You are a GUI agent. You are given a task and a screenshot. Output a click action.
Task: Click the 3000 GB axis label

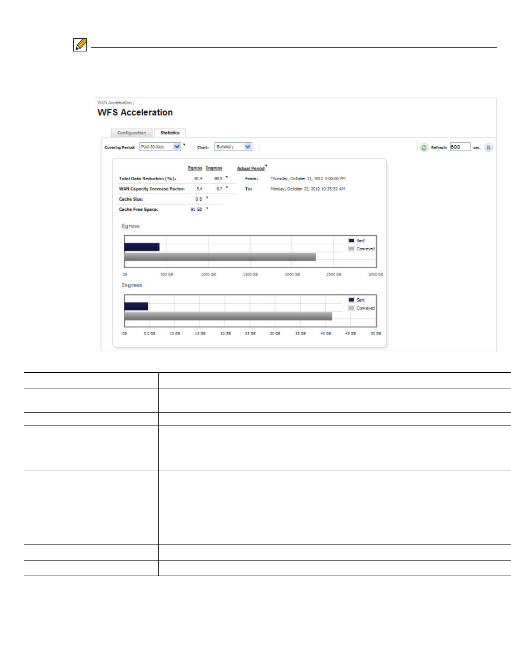tap(376, 274)
